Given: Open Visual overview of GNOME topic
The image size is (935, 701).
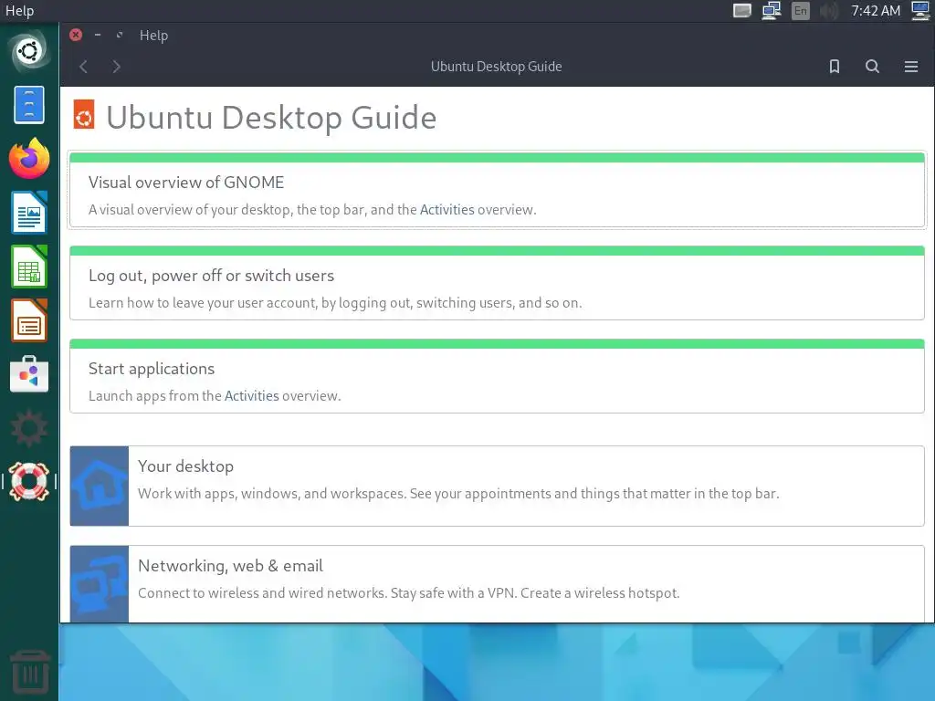Looking at the screenshot, I should (498, 190).
